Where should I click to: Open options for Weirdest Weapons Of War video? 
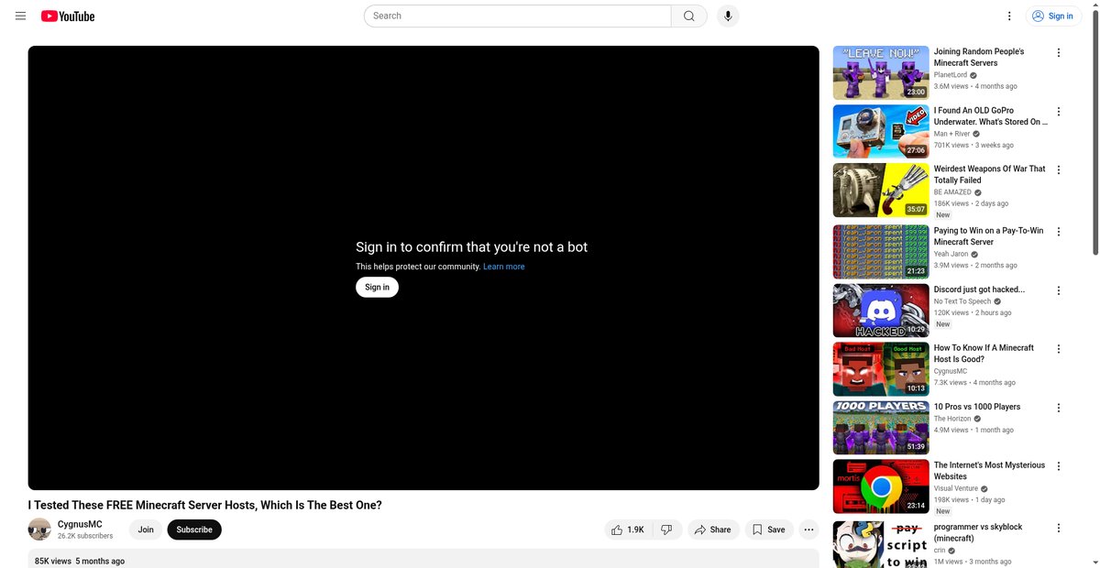(1059, 170)
